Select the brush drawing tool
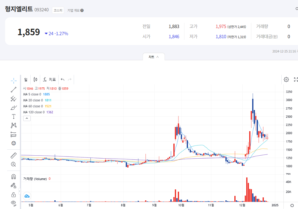Image resolution: width=298 pixels, height=209 pixels. tap(13, 108)
